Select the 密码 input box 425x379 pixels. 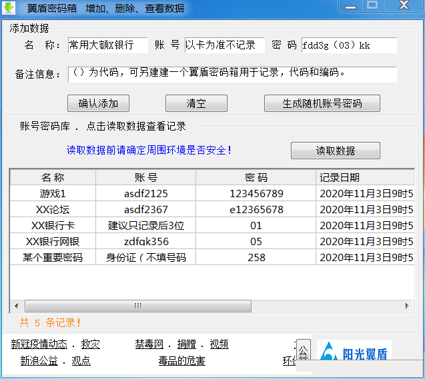[348, 45]
